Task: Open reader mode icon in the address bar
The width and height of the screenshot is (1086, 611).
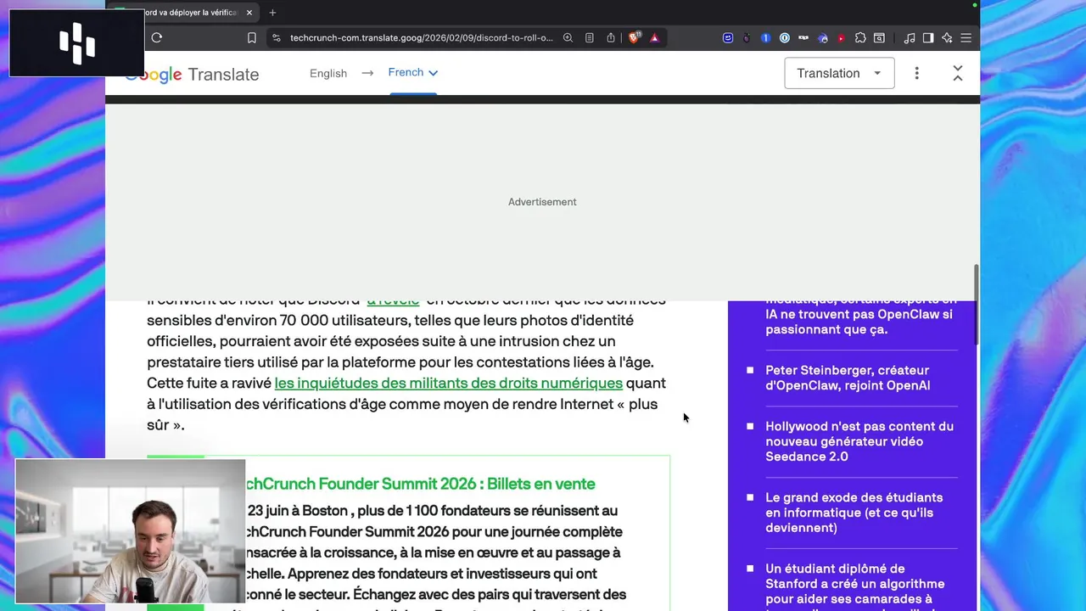Action: click(x=590, y=37)
